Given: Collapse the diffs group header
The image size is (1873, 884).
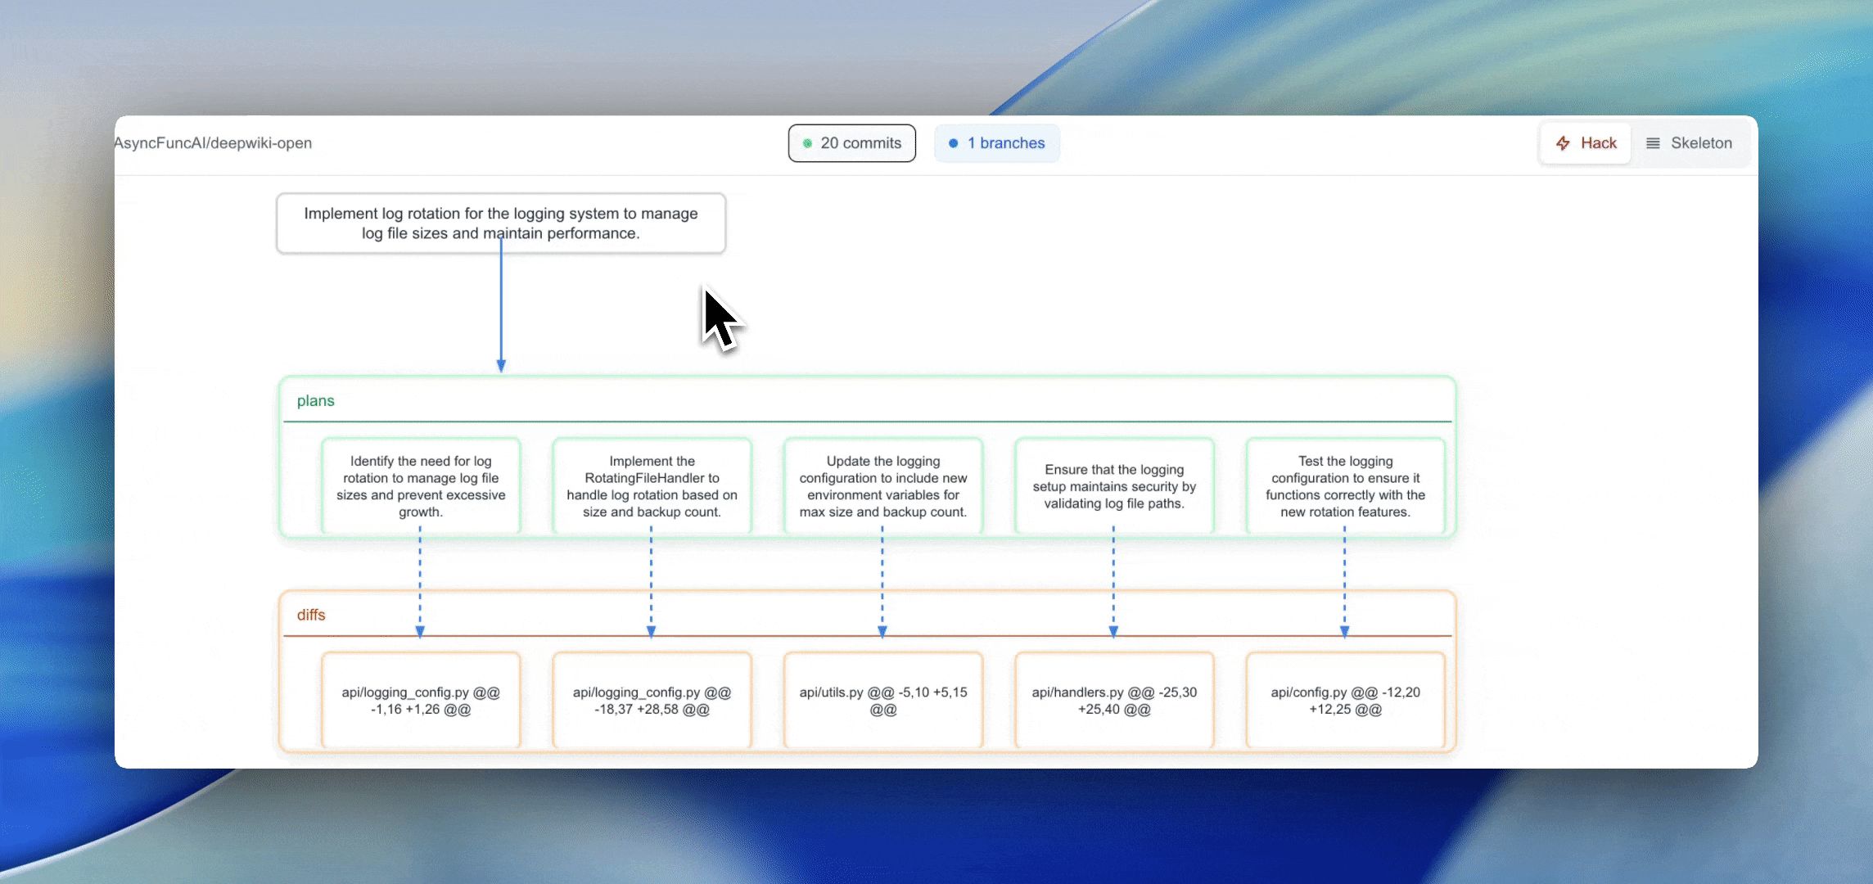Looking at the screenshot, I should pos(311,616).
